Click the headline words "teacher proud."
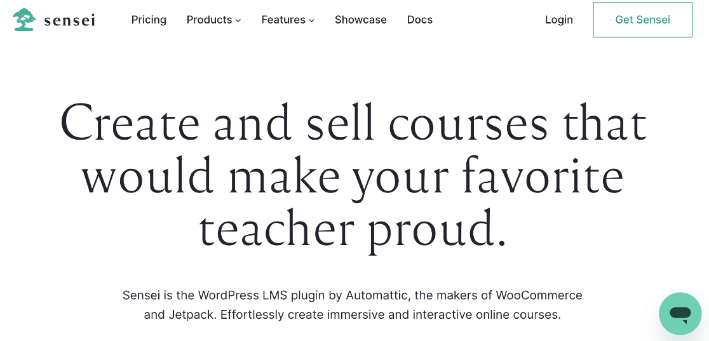The width and height of the screenshot is (709, 341). tap(353, 229)
